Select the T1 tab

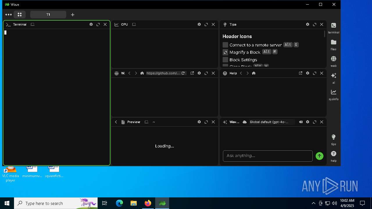[48, 15]
